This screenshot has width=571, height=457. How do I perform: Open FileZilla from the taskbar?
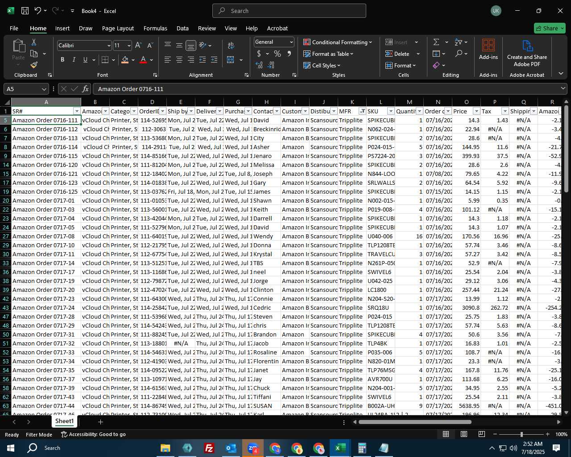point(209,448)
